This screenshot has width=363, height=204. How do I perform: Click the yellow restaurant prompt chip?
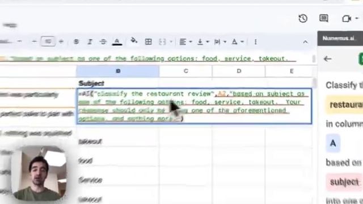point(344,105)
